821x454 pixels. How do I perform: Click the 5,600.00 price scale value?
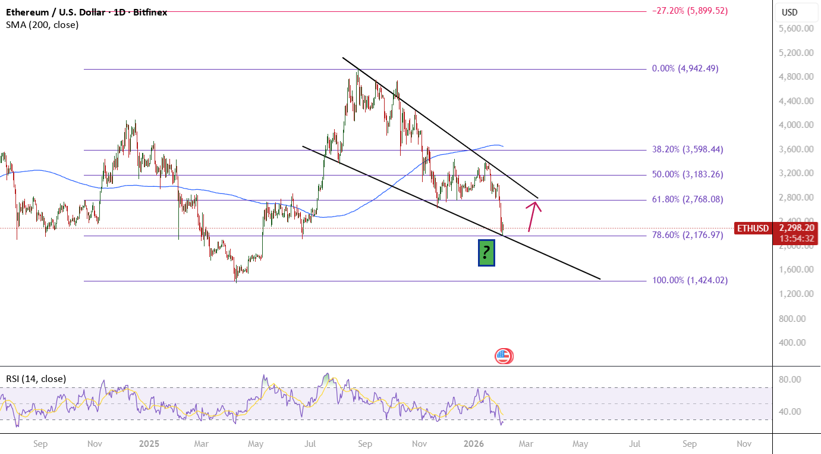pos(796,29)
